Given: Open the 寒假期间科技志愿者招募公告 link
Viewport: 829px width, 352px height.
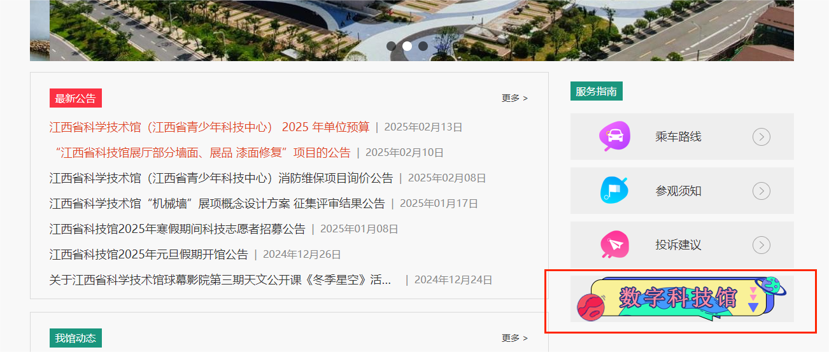Looking at the screenshot, I should (x=178, y=229).
